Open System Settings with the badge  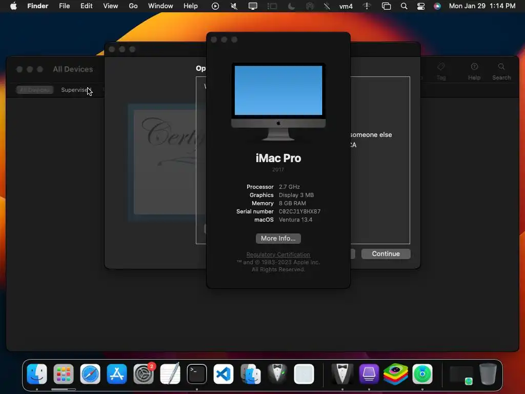(x=144, y=373)
